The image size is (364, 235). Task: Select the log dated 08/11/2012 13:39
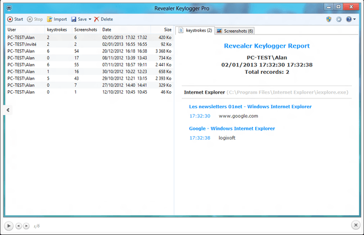coord(89,58)
